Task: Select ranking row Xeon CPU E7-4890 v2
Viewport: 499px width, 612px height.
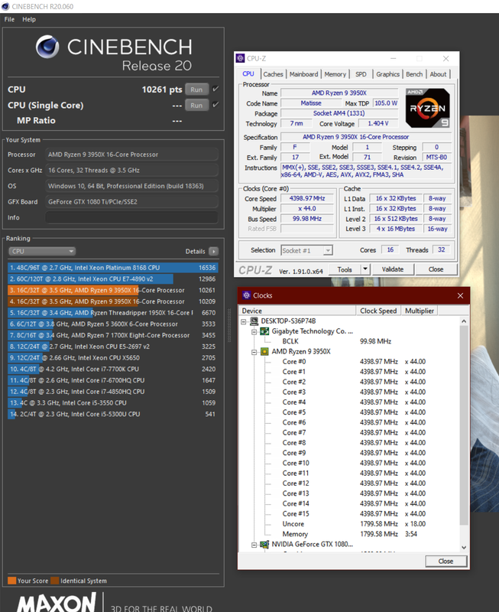Action: [x=112, y=279]
